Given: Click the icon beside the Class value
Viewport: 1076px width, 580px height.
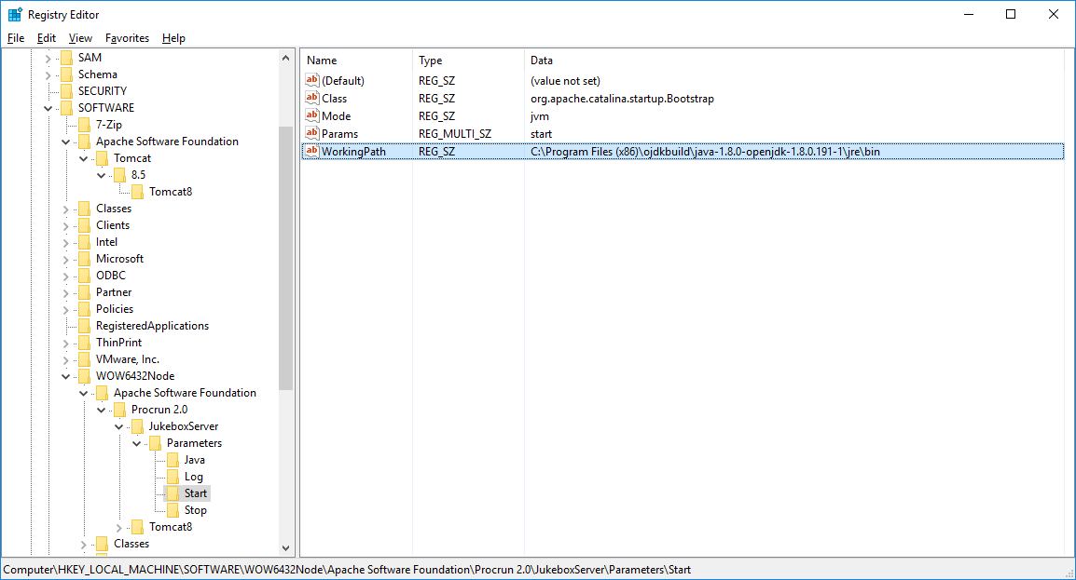Looking at the screenshot, I should (x=312, y=98).
